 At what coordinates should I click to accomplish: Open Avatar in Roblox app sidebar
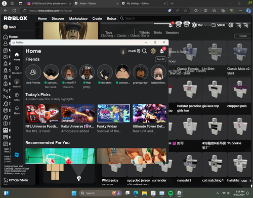tap(17, 83)
